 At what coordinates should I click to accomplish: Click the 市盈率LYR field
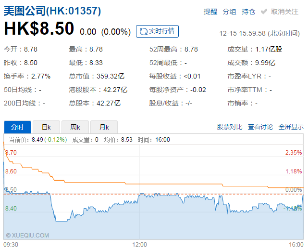(249, 76)
